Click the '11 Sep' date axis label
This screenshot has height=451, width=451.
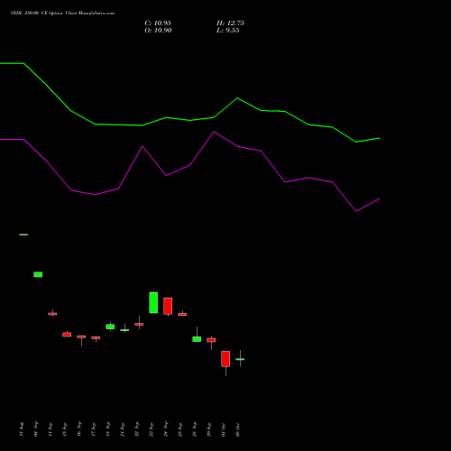pyautogui.click(x=51, y=429)
